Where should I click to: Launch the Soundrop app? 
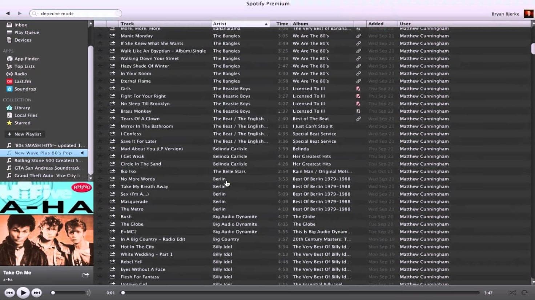[25, 89]
